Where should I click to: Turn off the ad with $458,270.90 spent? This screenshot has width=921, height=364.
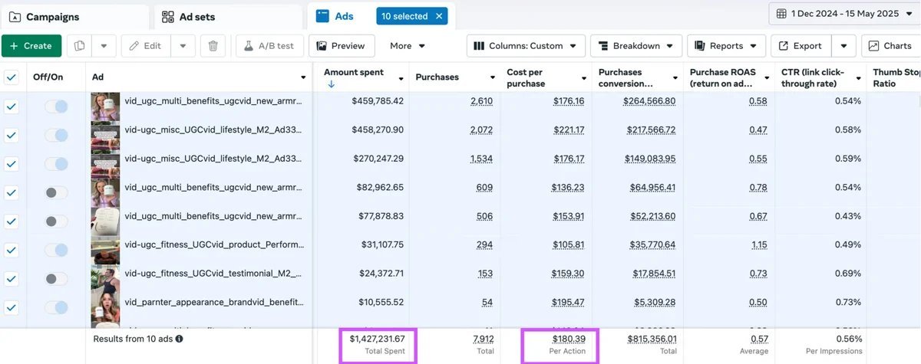pyautogui.click(x=56, y=135)
